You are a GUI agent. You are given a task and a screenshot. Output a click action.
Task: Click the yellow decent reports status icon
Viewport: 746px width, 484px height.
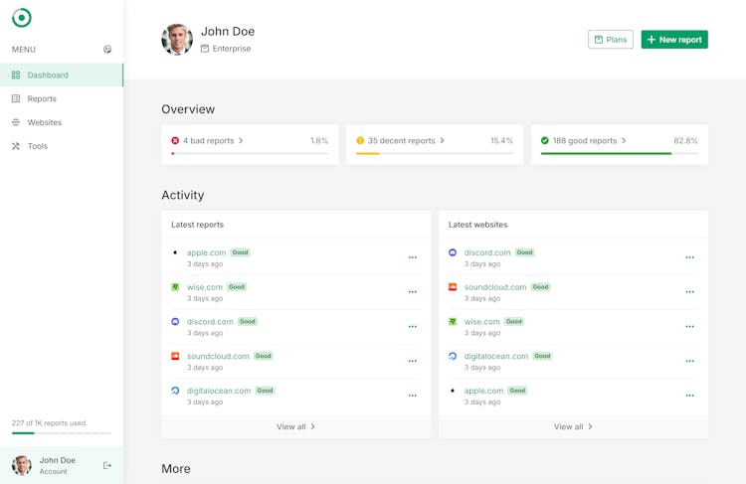pyautogui.click(x=360, y=141)
